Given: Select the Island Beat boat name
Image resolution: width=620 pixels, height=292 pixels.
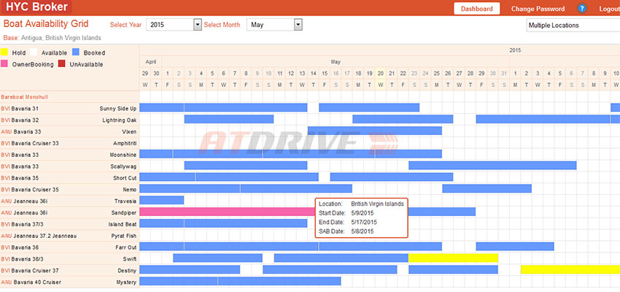Looking at the screenshot, I should click(123, 224).
